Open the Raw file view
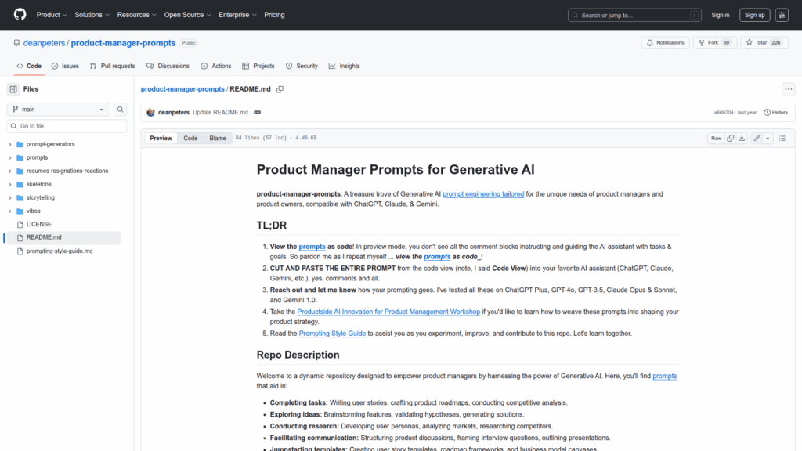This screenshot has height=451, width=802. point(716,138)
